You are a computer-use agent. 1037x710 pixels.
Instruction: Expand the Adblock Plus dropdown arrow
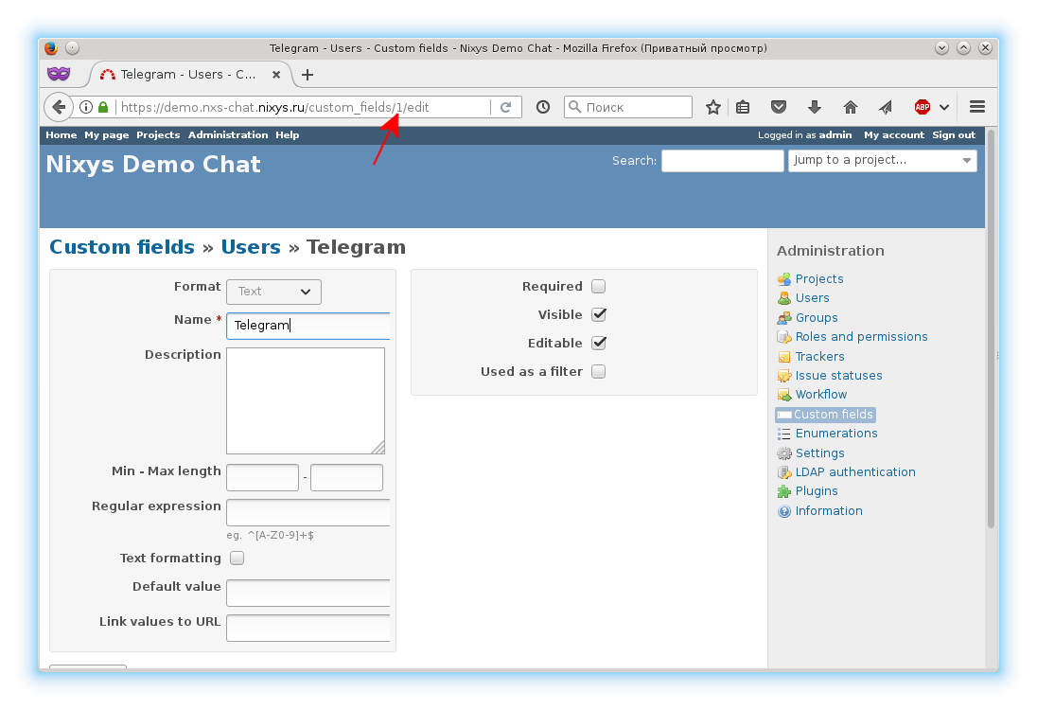pos(944,107)
